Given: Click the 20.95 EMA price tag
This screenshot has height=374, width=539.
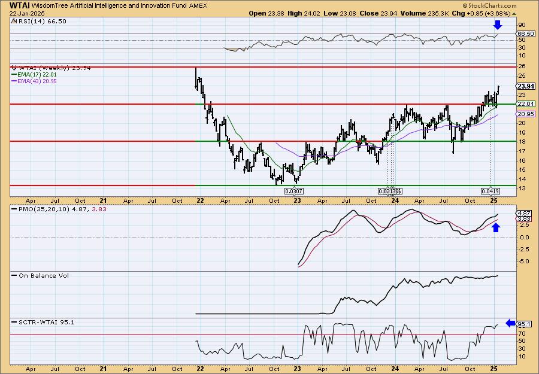Looking at the screenshot, I should click(x=526, y=114).
